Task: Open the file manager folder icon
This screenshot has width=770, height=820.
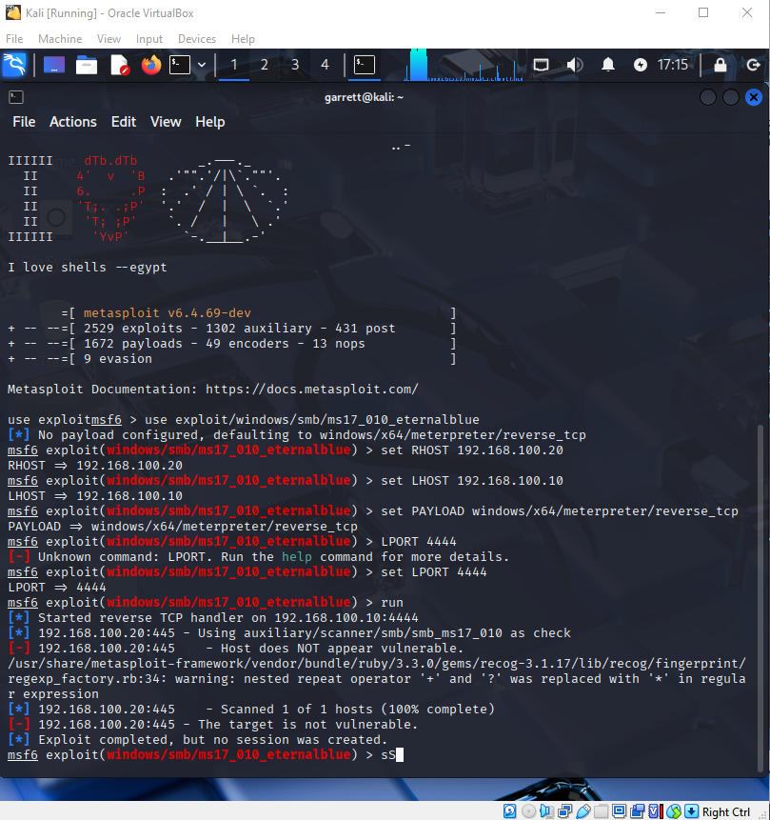Action: point(87,65)
